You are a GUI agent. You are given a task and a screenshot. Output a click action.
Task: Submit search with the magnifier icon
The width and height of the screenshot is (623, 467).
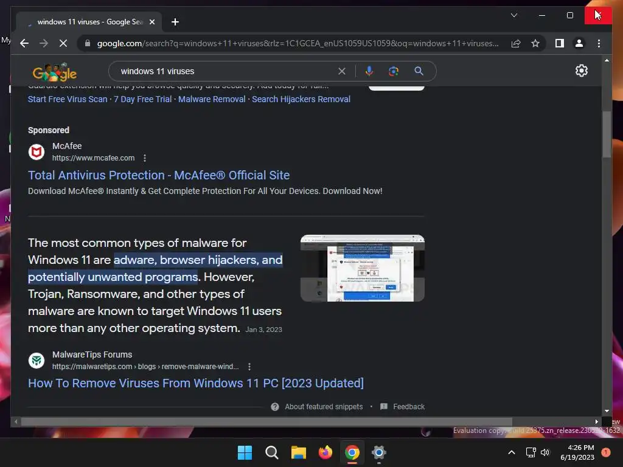(419, 71)
